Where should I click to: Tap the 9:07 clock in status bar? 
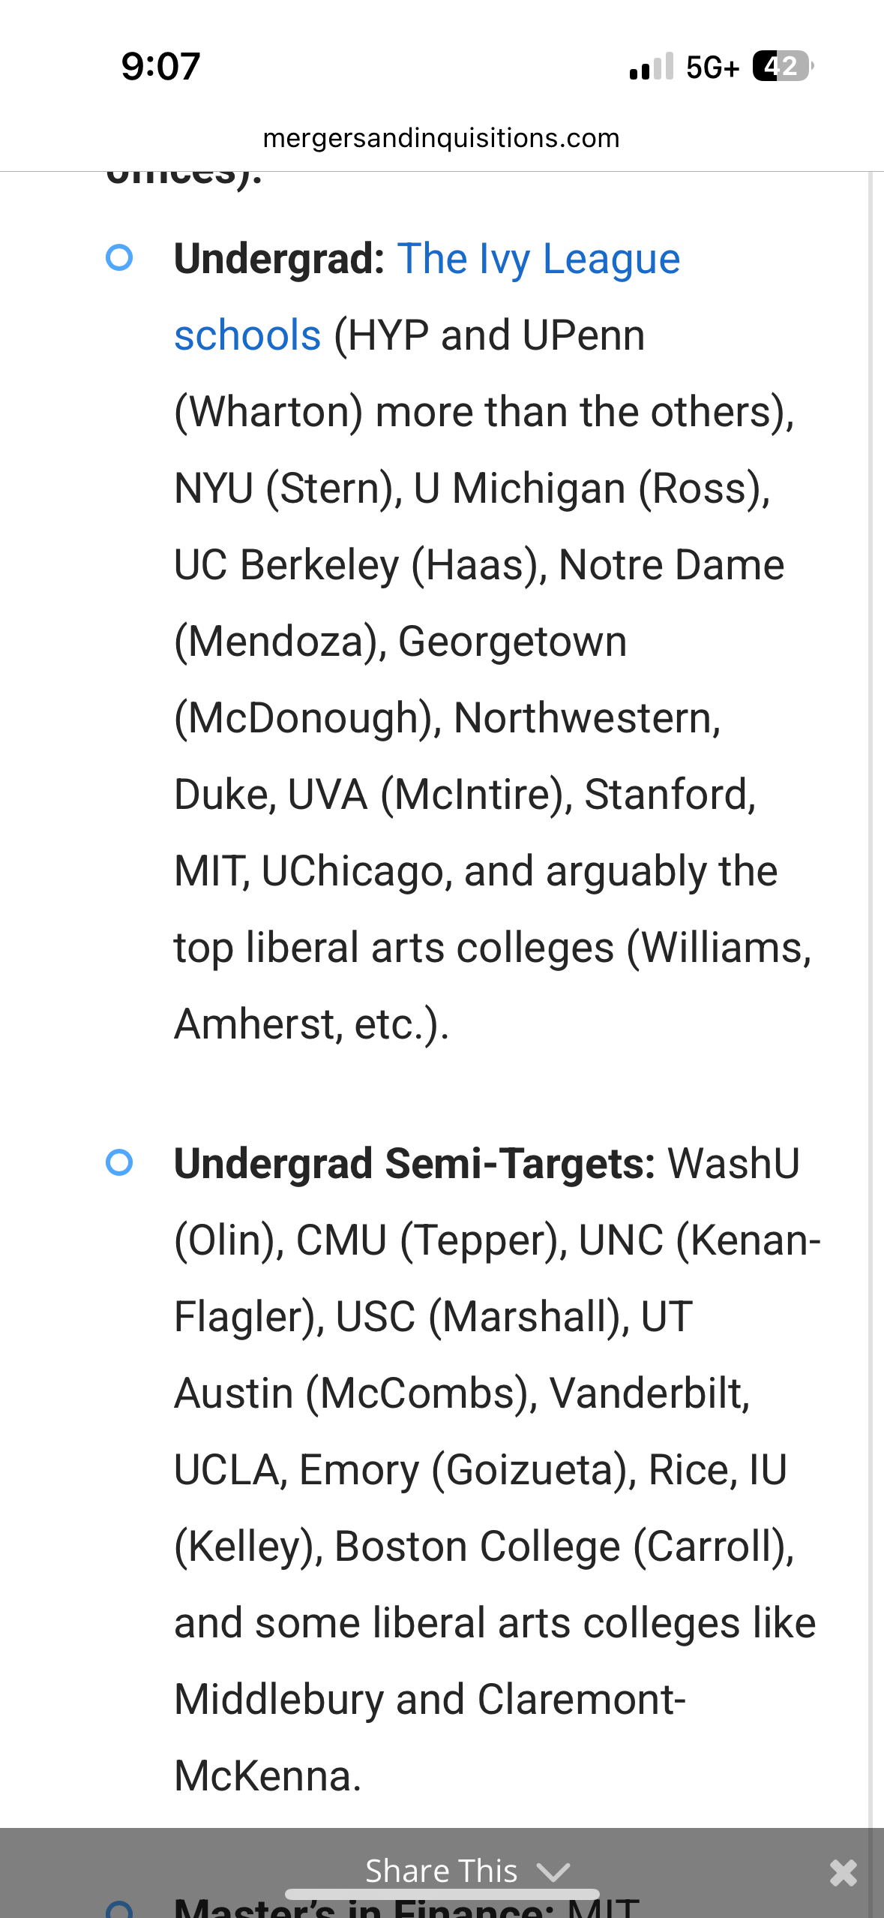[160, 66]
